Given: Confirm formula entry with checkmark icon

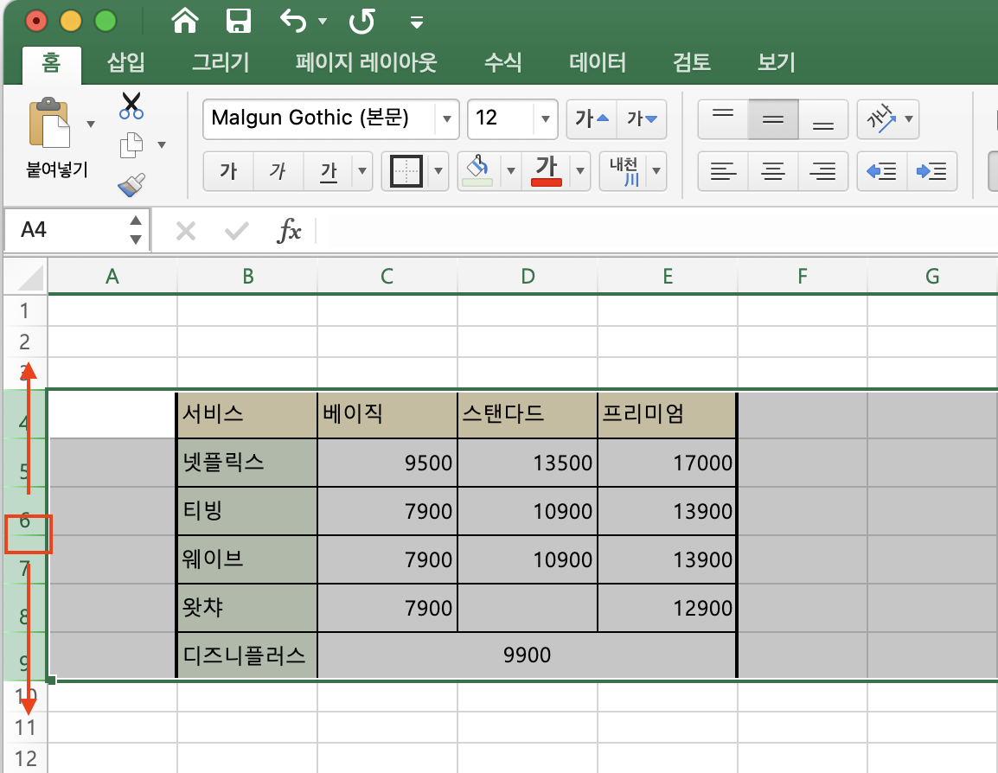Looking at the screenshot, I should [x=237, y=231].
